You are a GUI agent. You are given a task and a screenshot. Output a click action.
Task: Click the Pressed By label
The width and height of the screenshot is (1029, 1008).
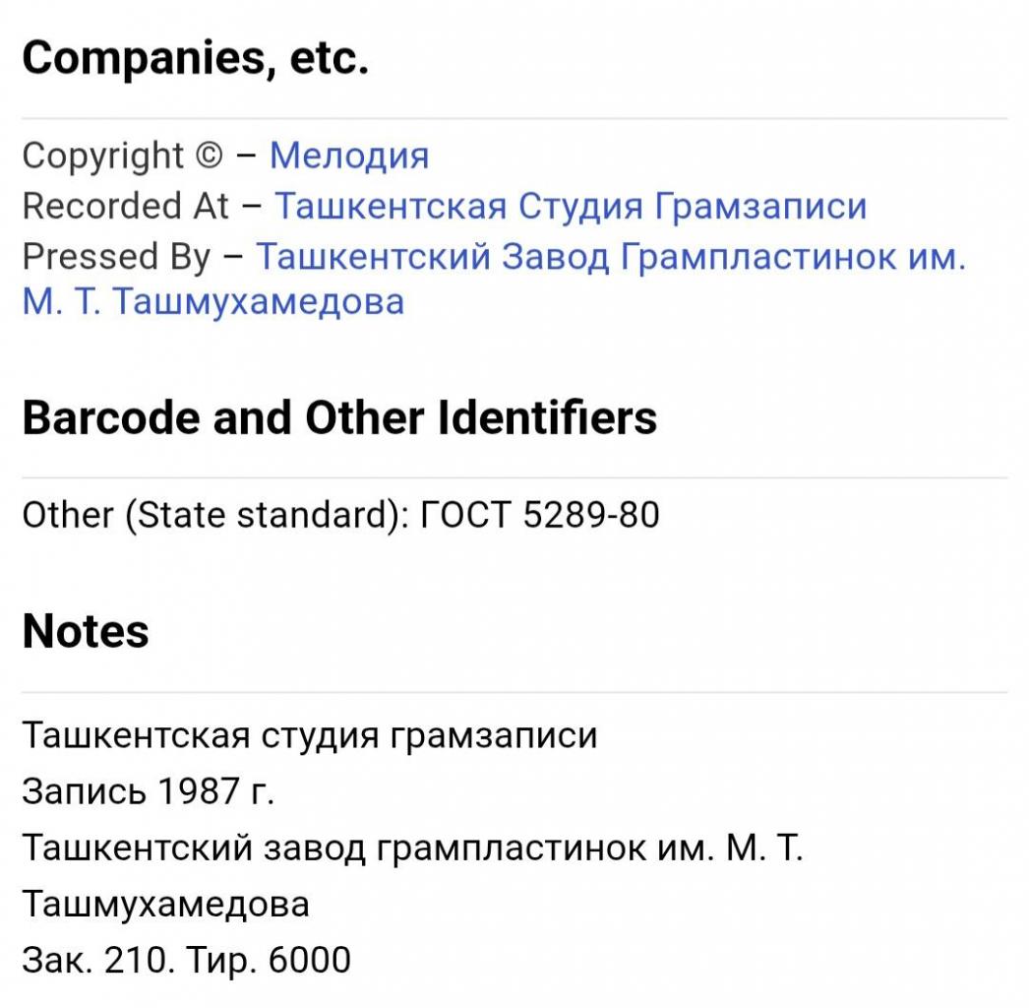(x=116, y=257)
